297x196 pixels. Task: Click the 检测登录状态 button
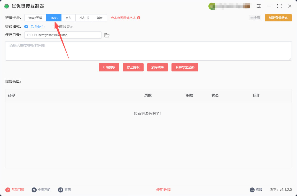(278, 18)
